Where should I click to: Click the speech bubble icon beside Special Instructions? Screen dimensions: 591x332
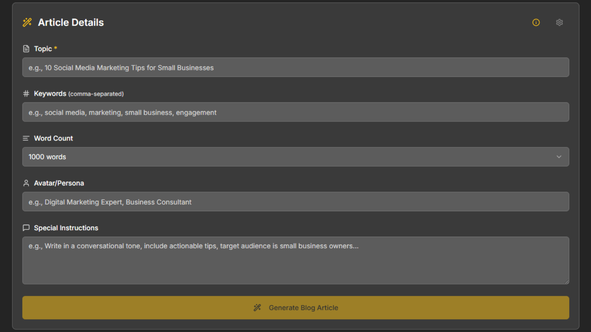tap(26, 228)
